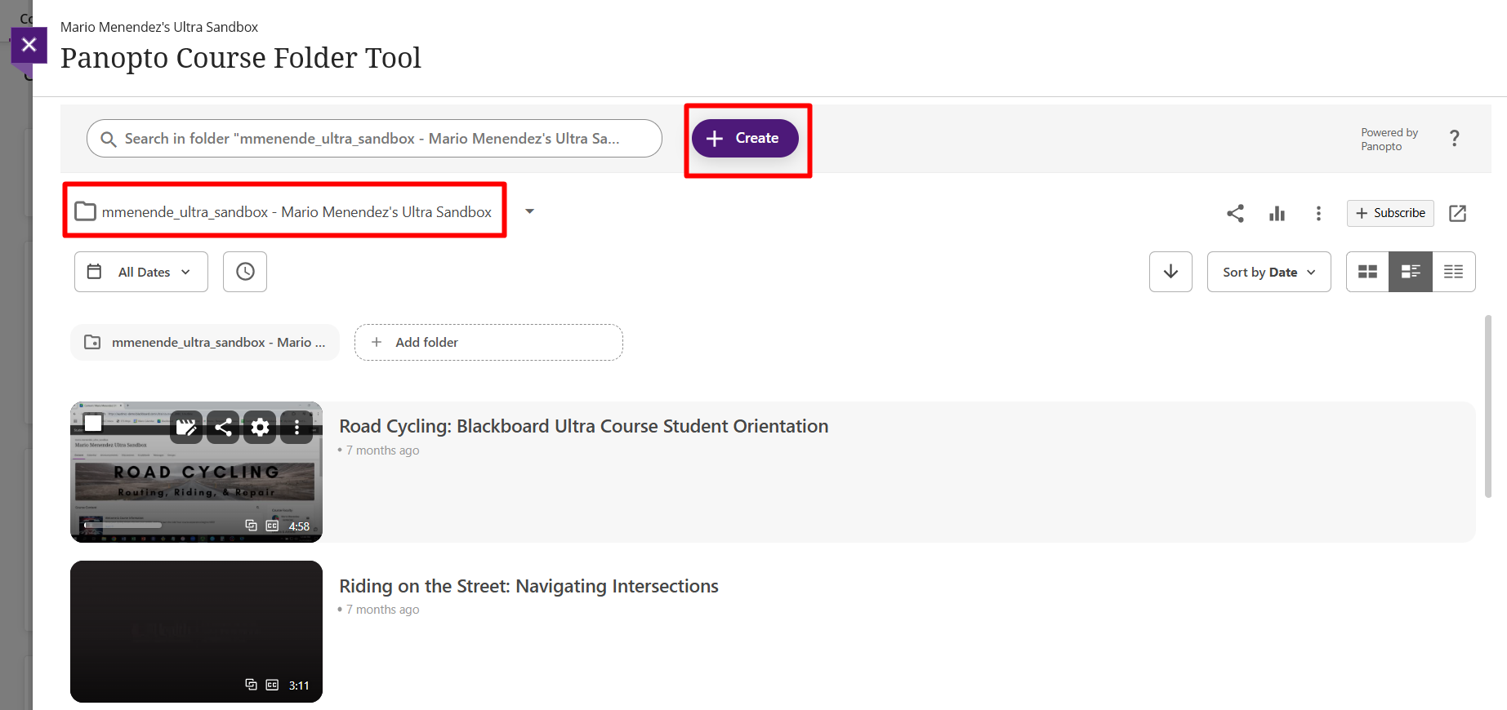The image size is (1507, 710).
Task: Click the Mario Menendez's Ultra Sandbox course title
Action: (x=159, y=27)
